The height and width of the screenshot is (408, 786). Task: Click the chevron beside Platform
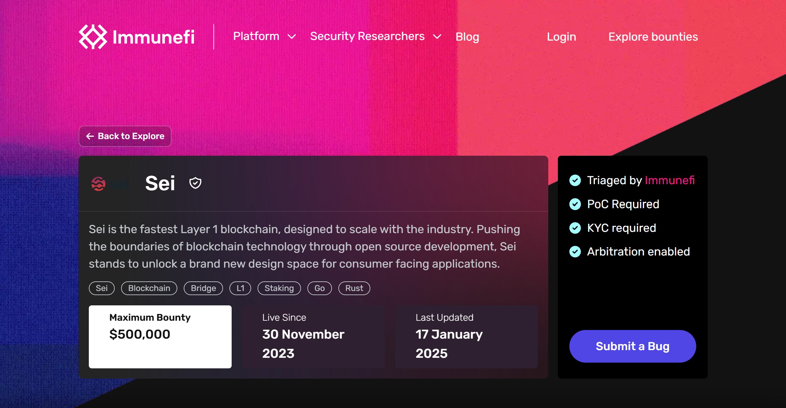tap(292, 37)
